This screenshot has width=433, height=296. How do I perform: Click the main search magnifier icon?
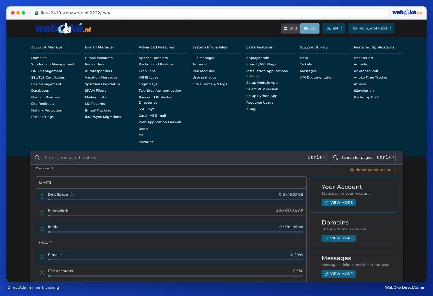pos(37,158)
